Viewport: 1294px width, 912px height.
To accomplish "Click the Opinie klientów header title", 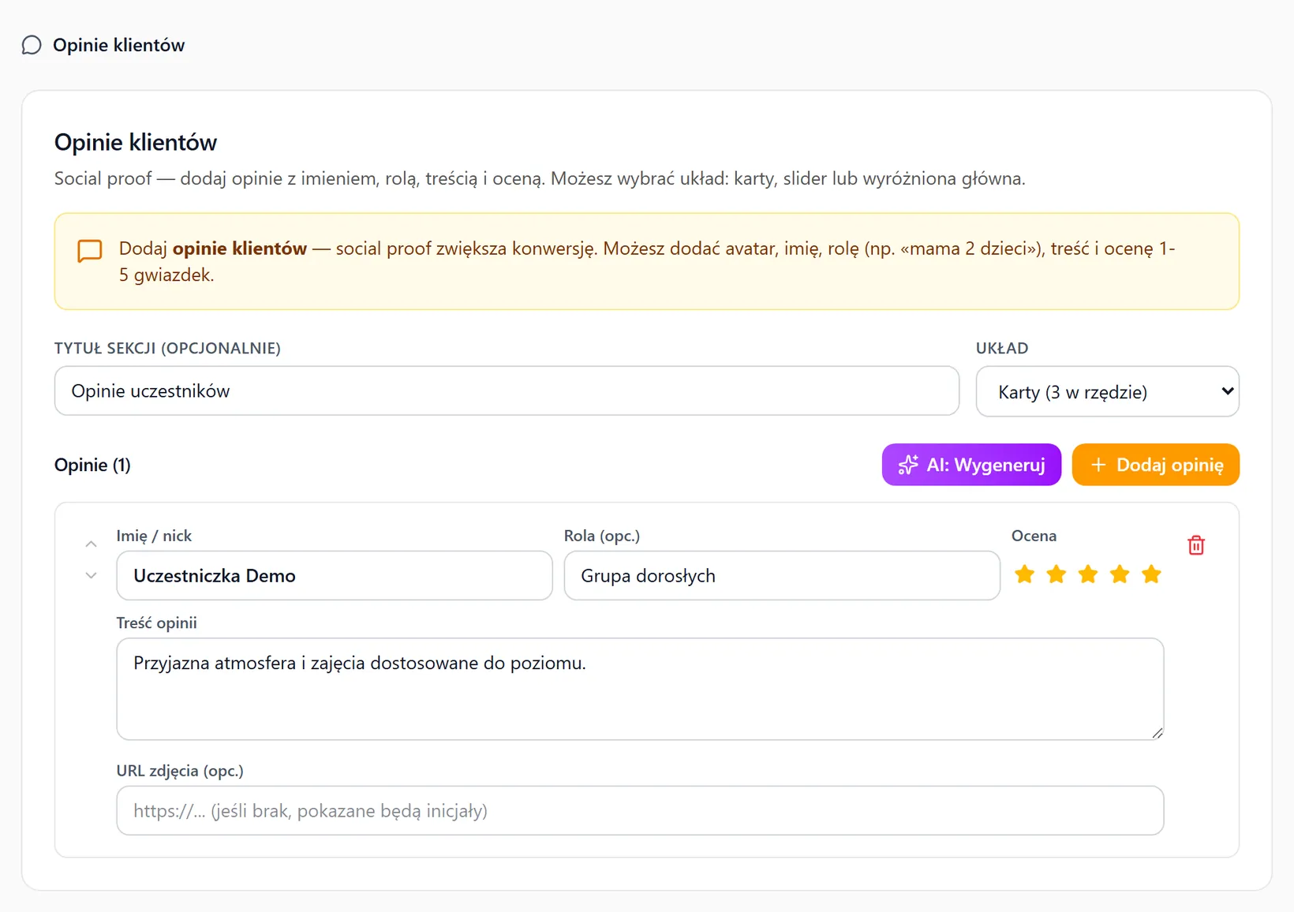I will pyautogui.click(x=118, y=45).
